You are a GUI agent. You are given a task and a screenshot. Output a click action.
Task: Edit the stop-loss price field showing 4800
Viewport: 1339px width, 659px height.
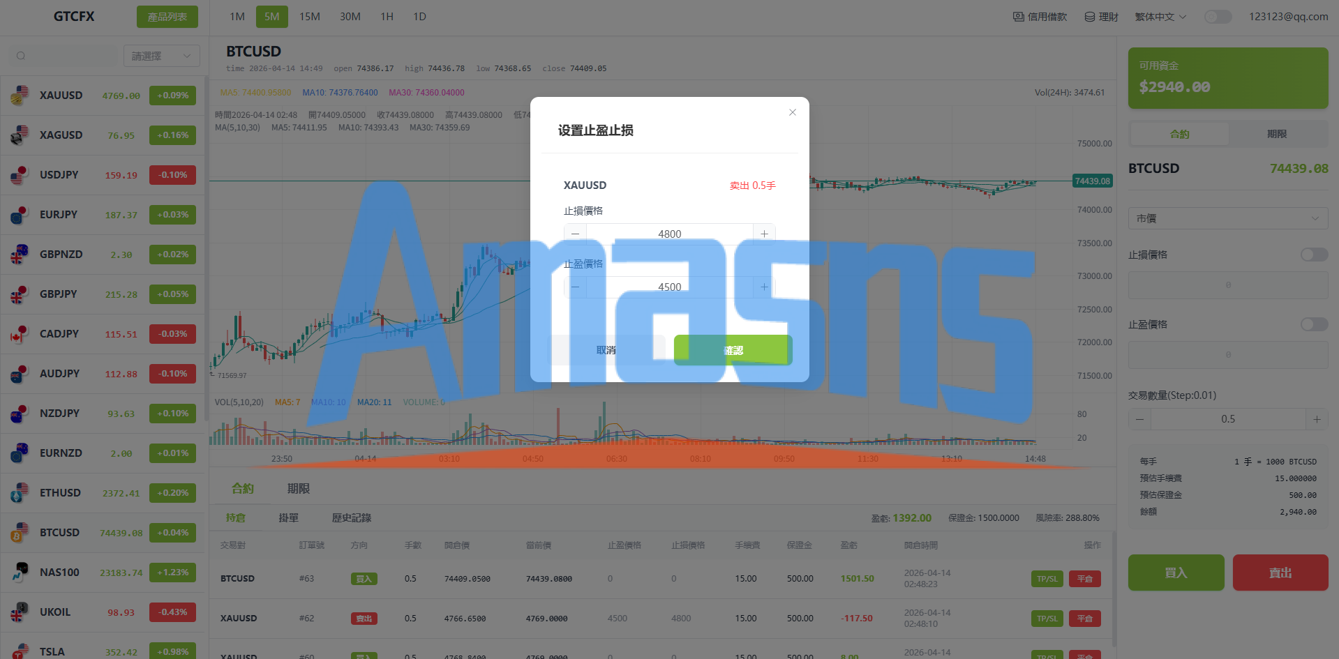[670, 234]
